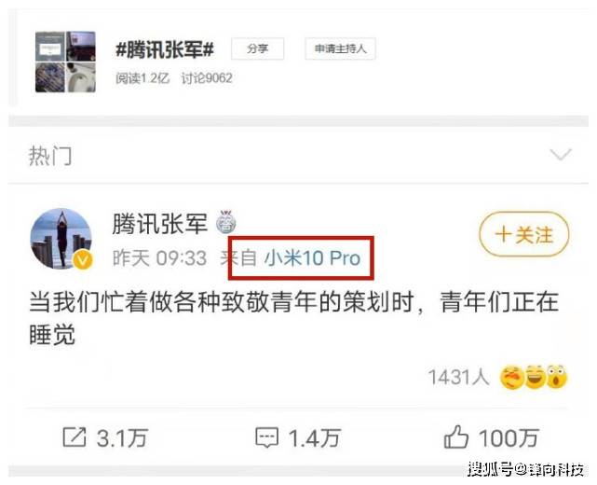This screenshot has height=485, width=597.
Task: Open the topic cover thumbnail collage
Action: [65, 62]
